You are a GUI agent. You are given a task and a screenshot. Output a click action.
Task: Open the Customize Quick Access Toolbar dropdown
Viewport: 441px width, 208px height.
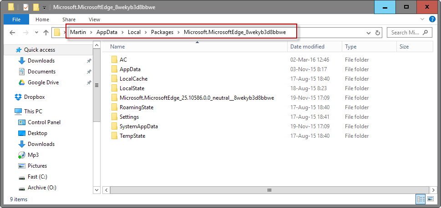coord(44,8)
